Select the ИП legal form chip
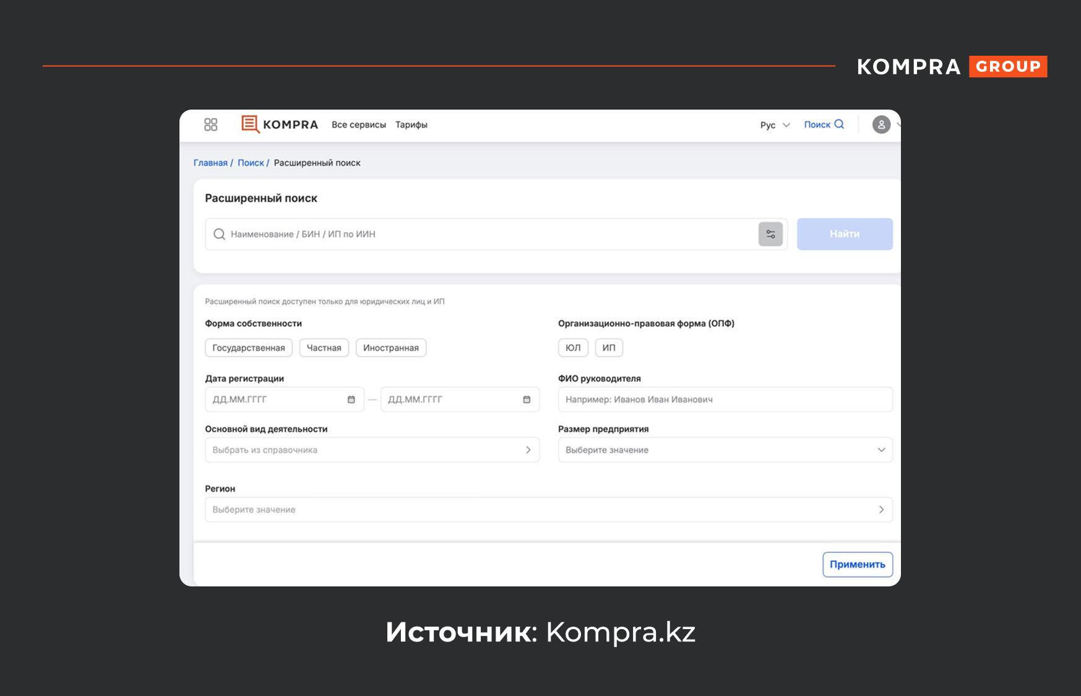Screen dimensions: 1081x696 tap(609, 348)
